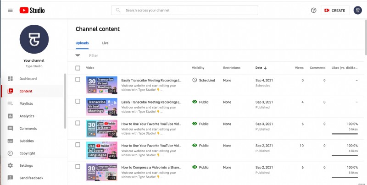The width and height of the screenshot is (367, 185).
Task: Open thumbnail of the 3:08 Transcribe video
Action: pos(101,107)
